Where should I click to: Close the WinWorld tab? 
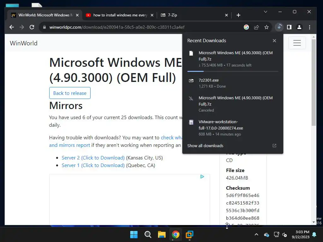tap(77, 15)
